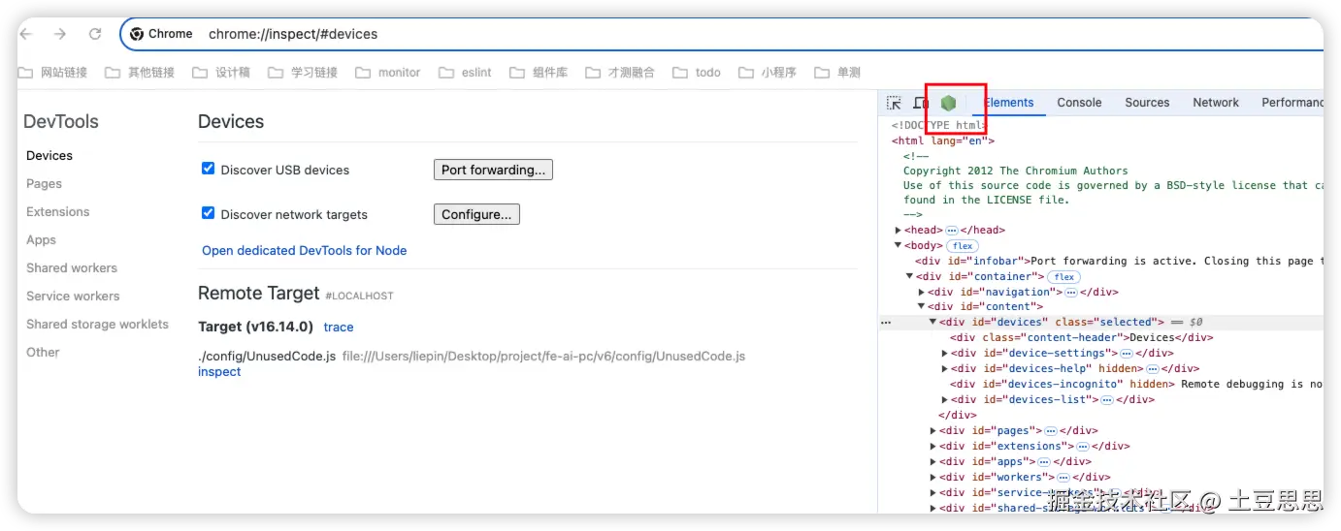Viewport: 1341px width, 531px height.
Task: Open the 单测 bookmark folder
Action: (837, 73)
